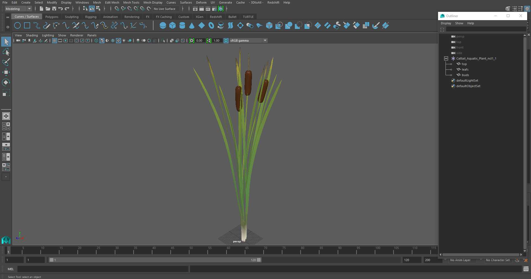
Task: Toggle the color management view transform button
Action: coord(226,41)
